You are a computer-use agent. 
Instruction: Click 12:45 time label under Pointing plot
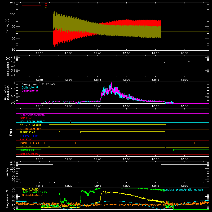(98, 53)
